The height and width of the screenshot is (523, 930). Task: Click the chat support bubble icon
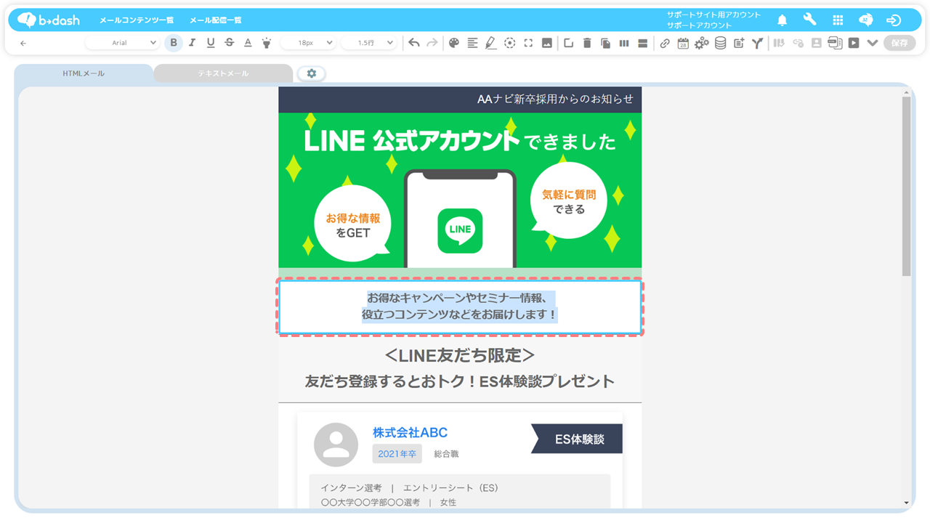tap(865, 20)
